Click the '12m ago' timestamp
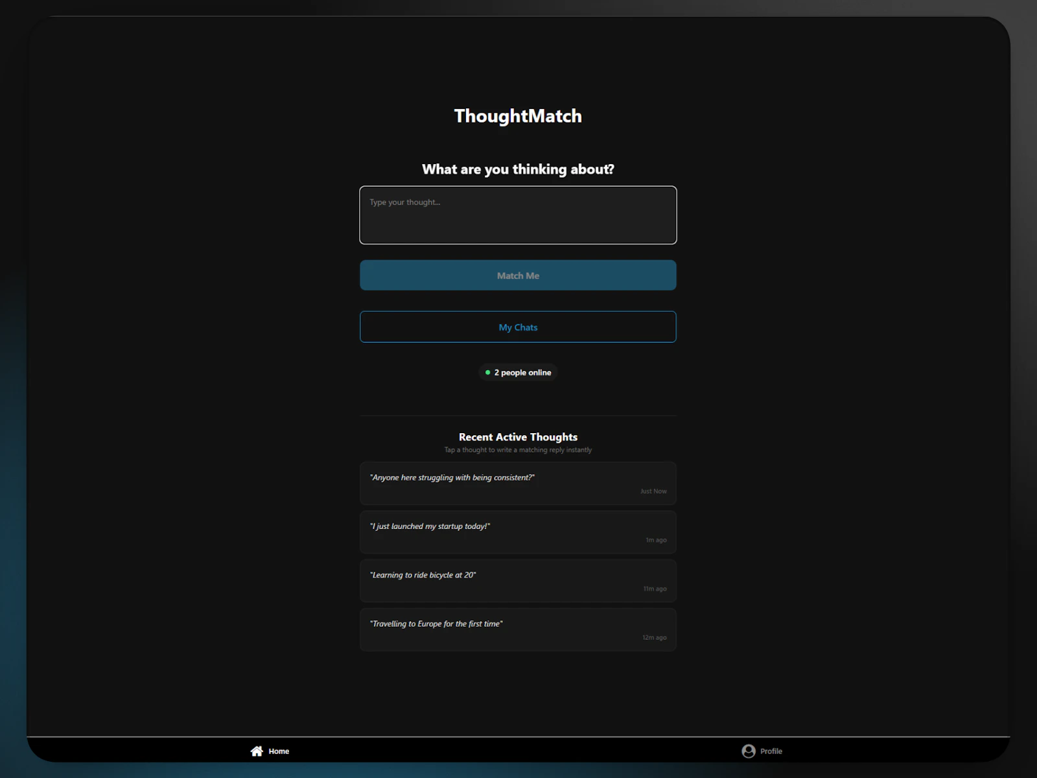Image resolution: width=1037 pixels, height=778 pixels. 655,637
